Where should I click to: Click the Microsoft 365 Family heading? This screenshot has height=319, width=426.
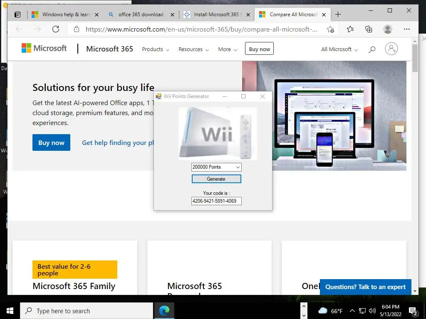[74, 286]
